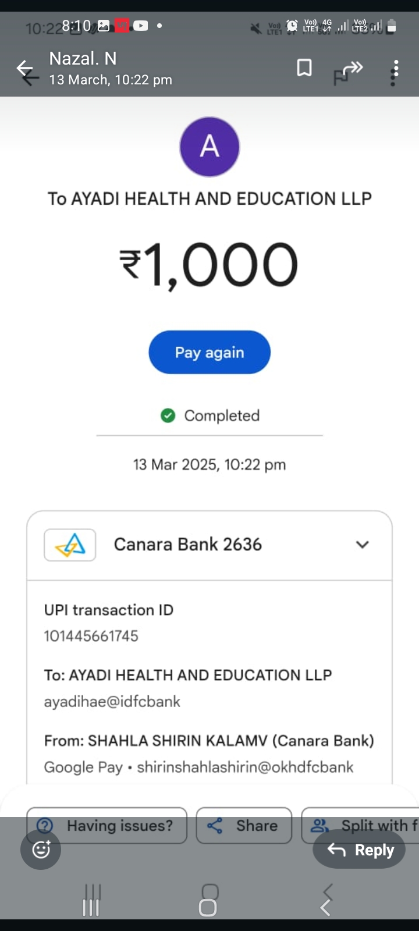Screen dimensions: 419x931
Task: Tap the Having issues? button
Action: click(x=107, y=825)
